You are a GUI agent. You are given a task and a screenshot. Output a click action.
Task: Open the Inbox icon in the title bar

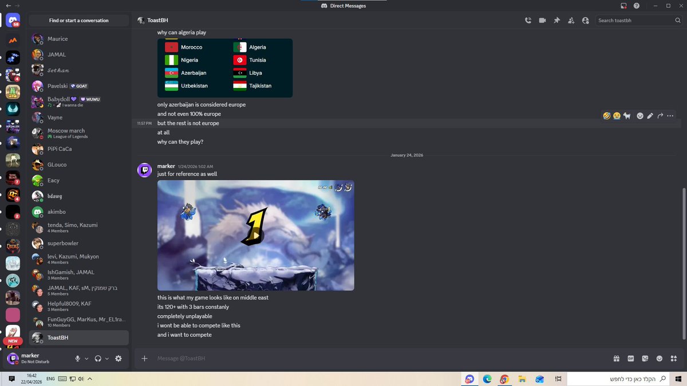coord(623,6)
